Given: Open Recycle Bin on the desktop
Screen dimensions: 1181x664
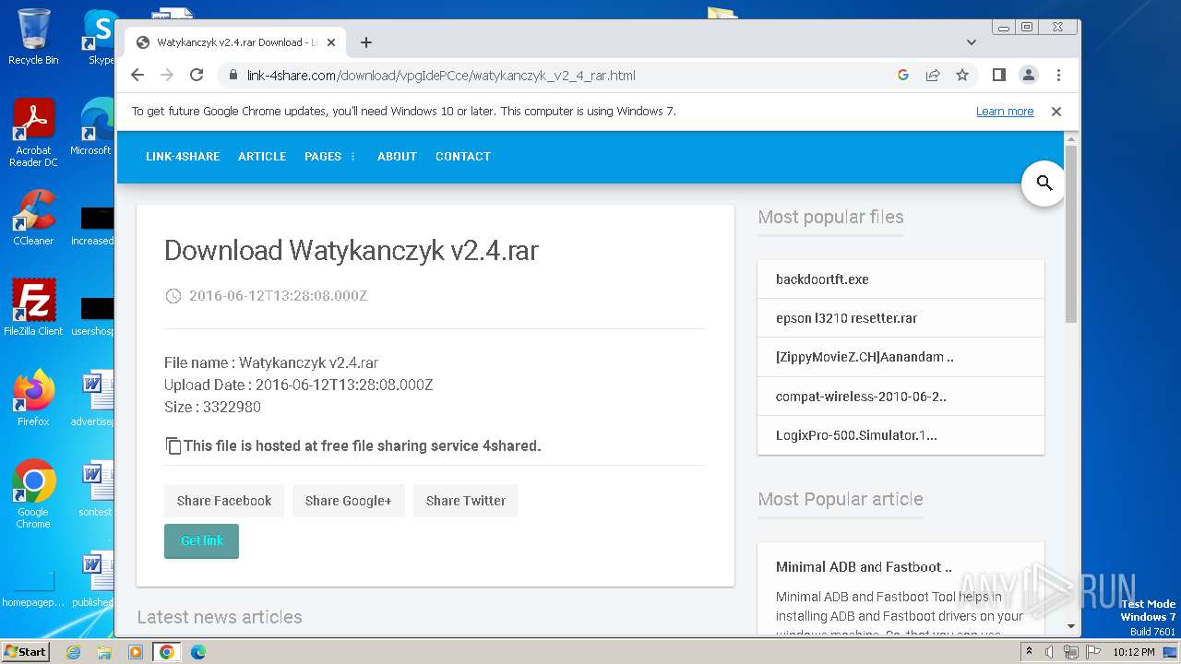Looking at the screenshot, I should click(x=33, y=37).
